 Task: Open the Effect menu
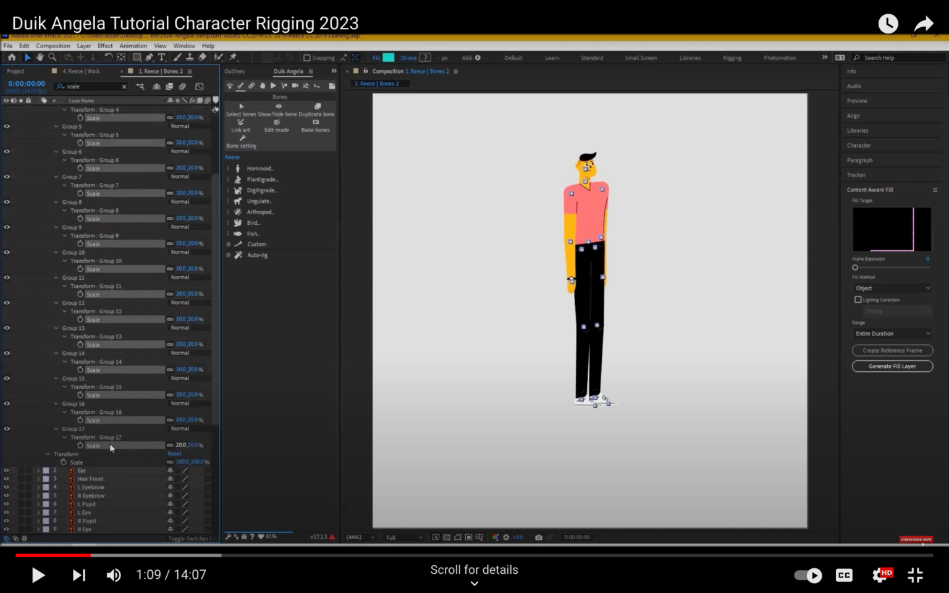coord(104,46)
